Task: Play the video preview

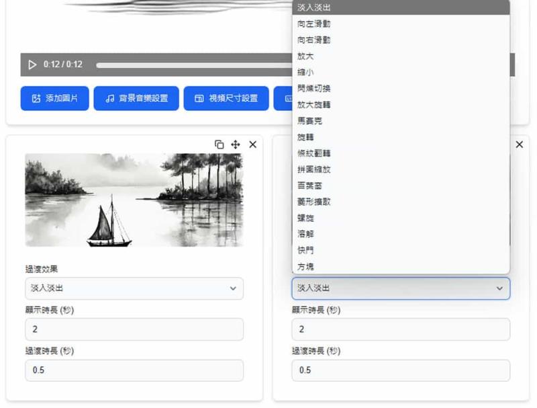Action: coord(32,65)
